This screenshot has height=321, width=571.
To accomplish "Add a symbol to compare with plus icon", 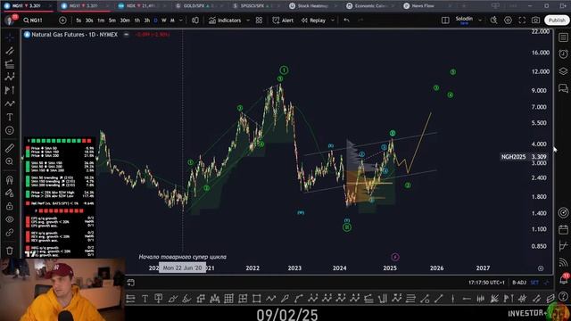I will pyautogui.click(x=62, y=21).
